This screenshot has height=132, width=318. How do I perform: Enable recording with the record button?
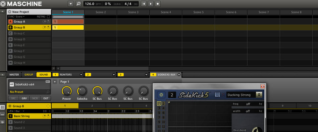click(158, 4)
